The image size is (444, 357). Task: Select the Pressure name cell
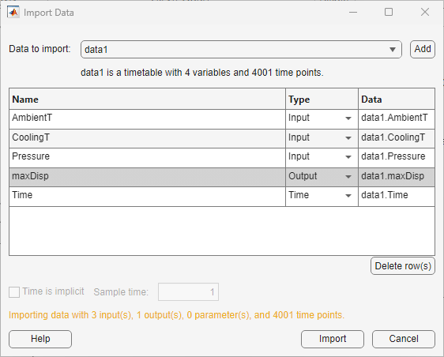tap(147, 158)
